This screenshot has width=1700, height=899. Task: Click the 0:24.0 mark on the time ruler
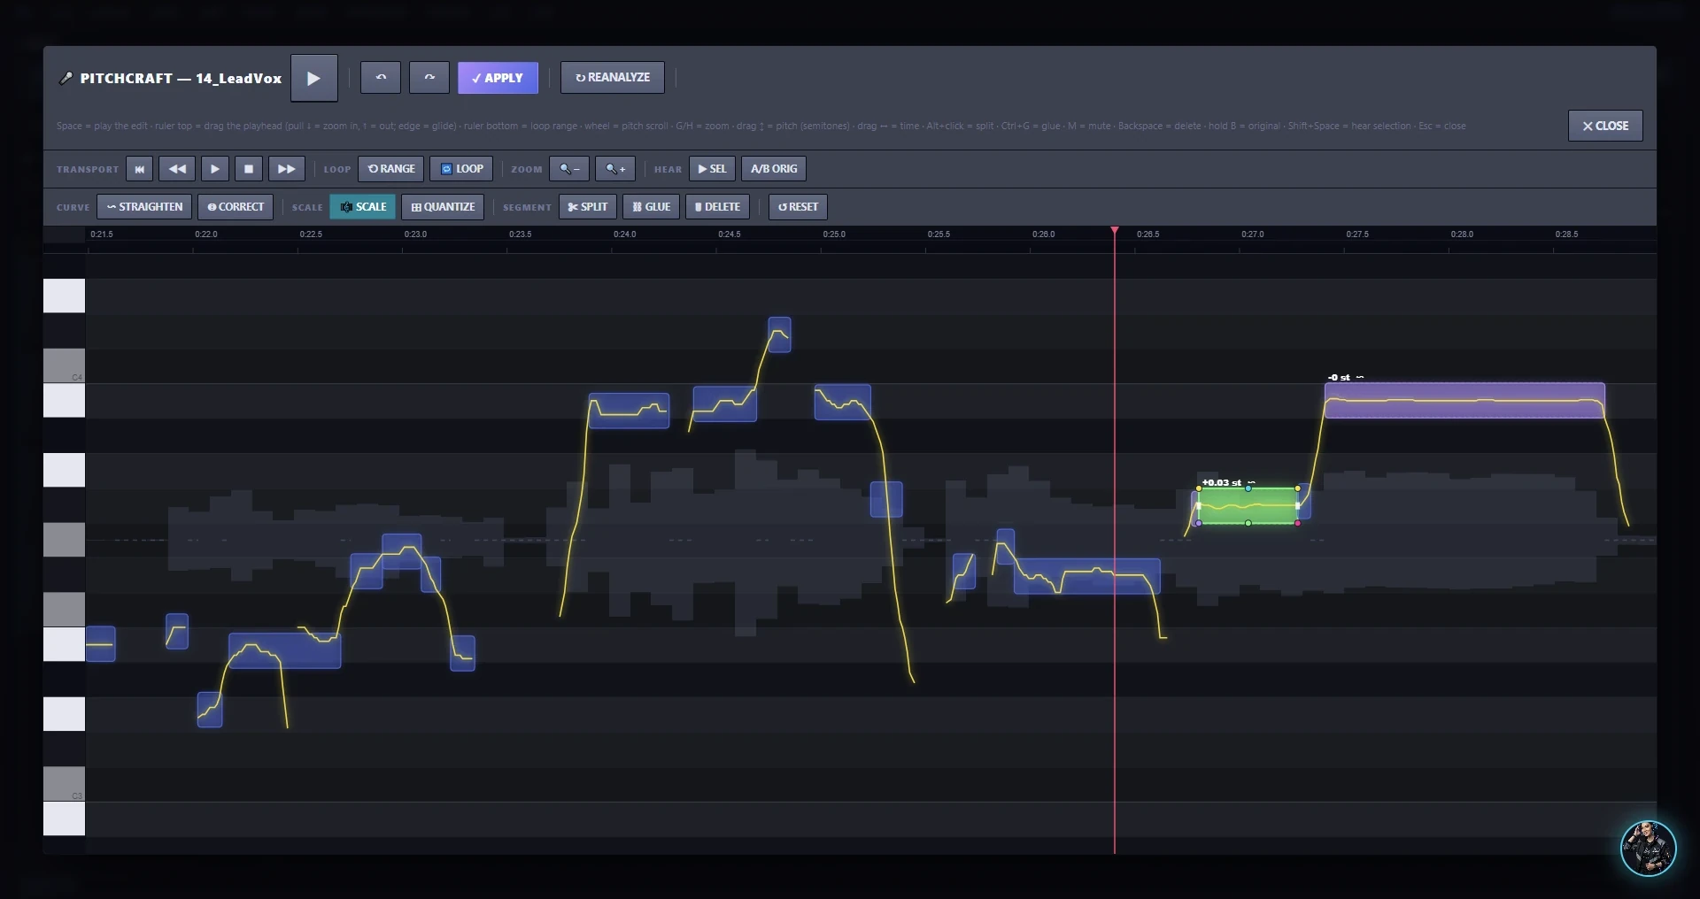pos(625,234)
